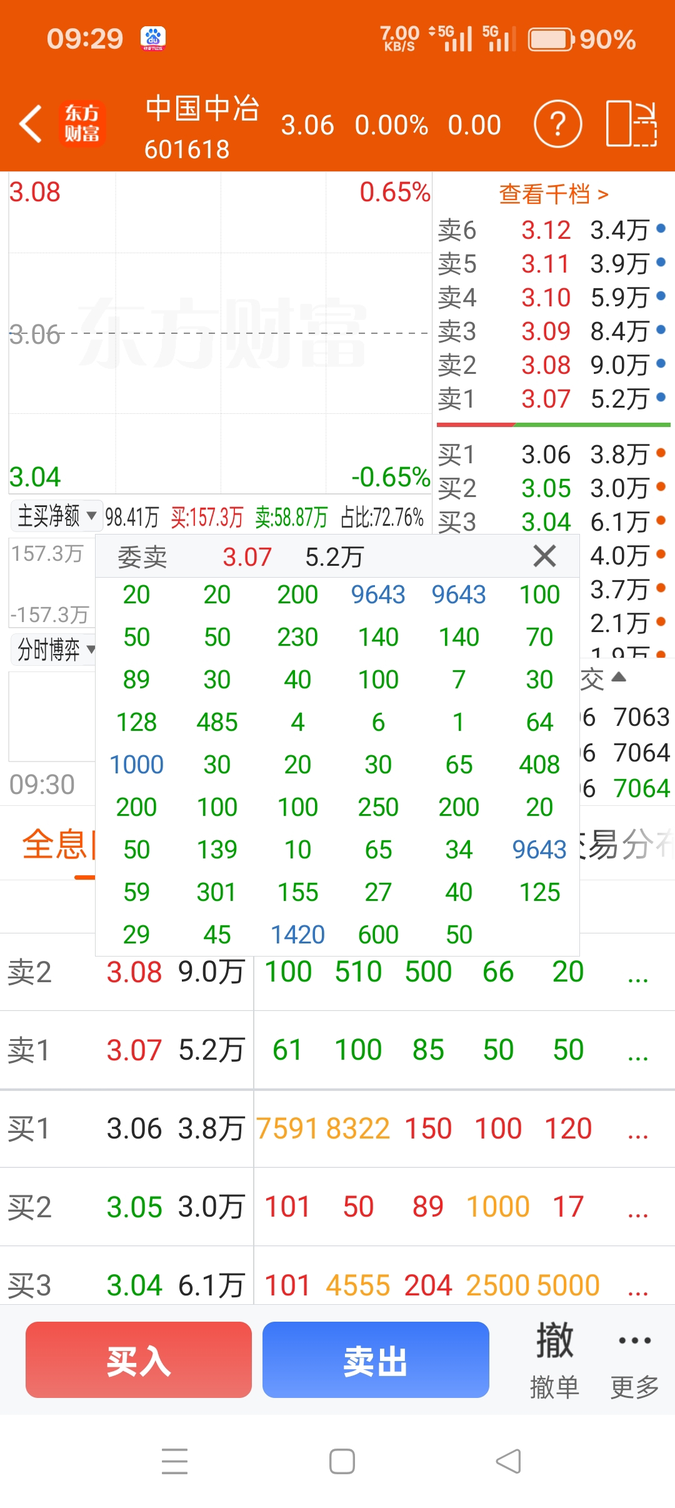Screen dimensions: 675x1508
Task: Tap the 7591 order in 买1 row
Action: 287,1128
